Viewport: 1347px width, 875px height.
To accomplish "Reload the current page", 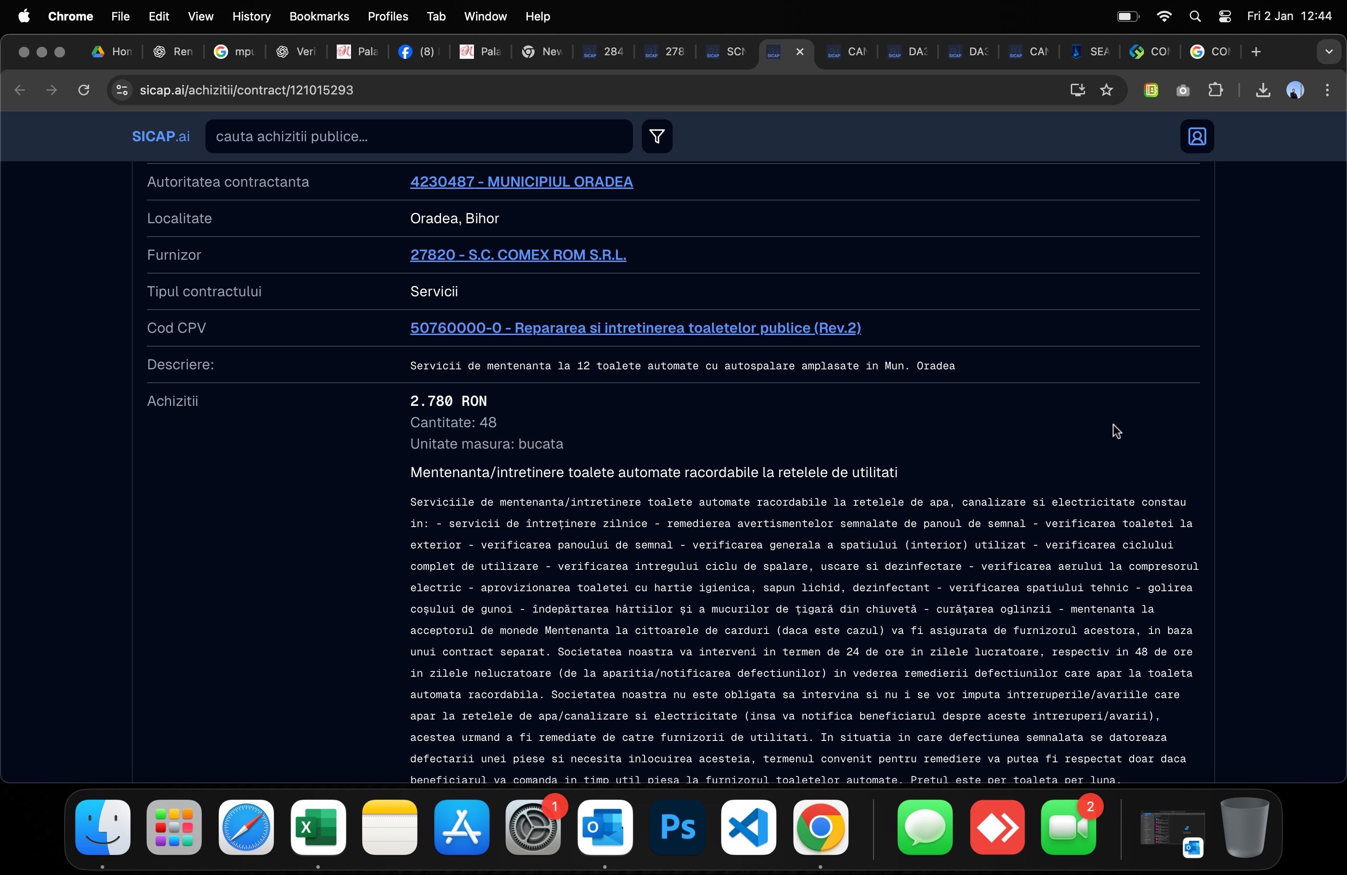I will (84, 90).
